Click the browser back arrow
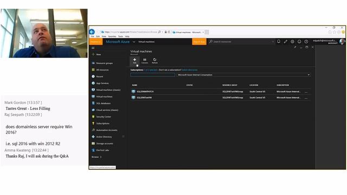This screenshot has height=195, width=347. pyautogui.click(x=92, y=32)
